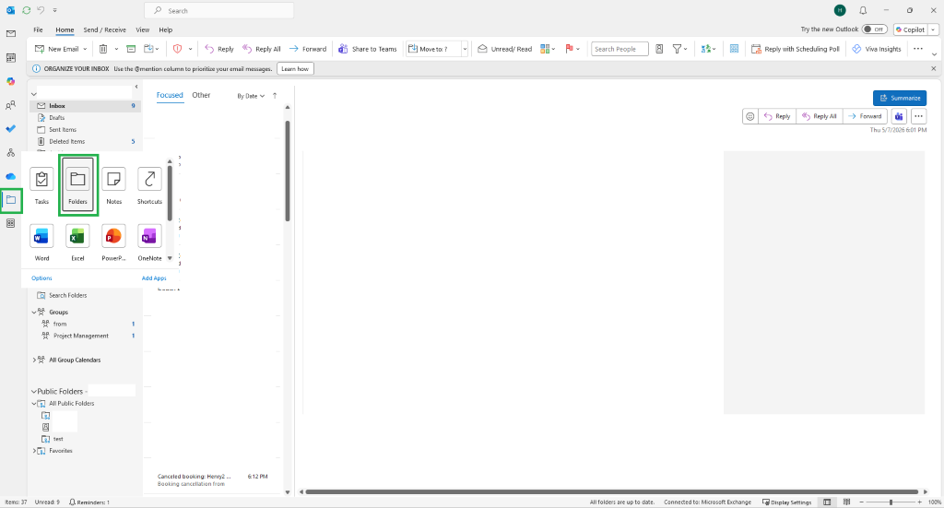The image size is (944, 508).
Task: Open the View ribbon tab
Action: click(x=143, y=30)
